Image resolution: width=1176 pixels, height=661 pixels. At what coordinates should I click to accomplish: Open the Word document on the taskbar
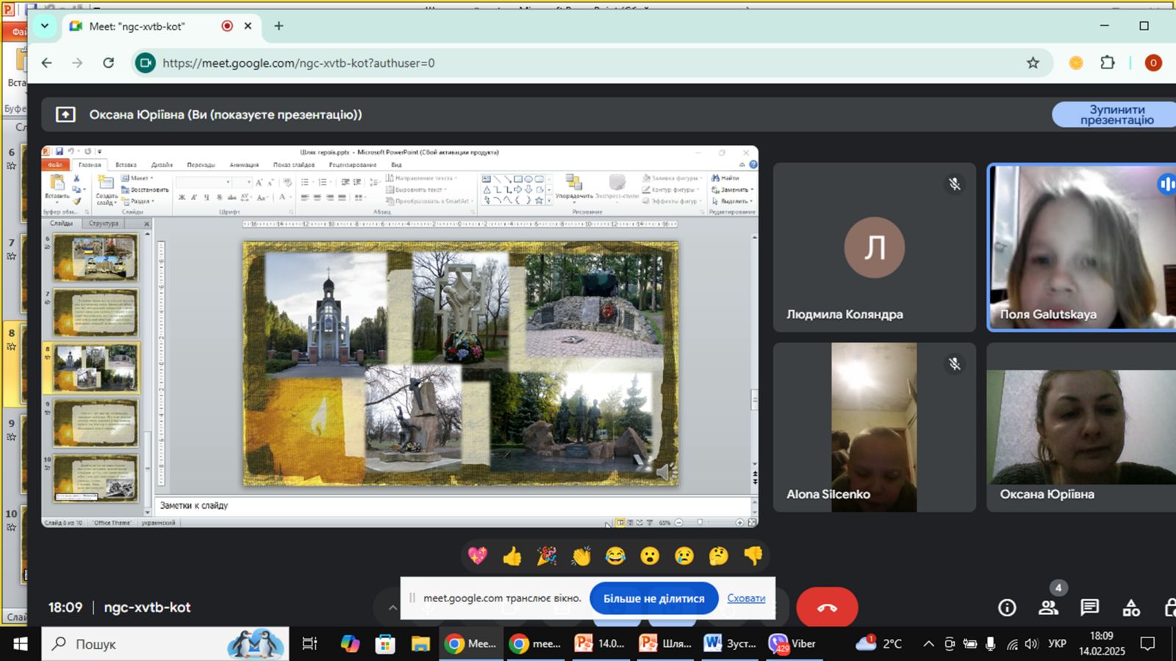click(729, 644)
